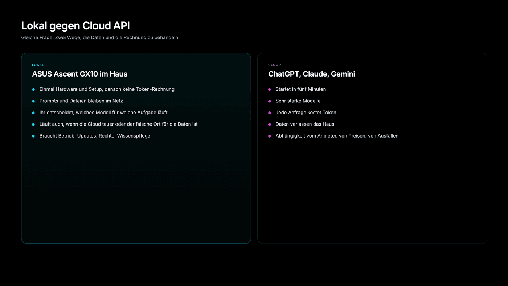Click the small "LOKAL" label in the left card
The height and width of the screenshot is (286, 508).
pos(38,65)
